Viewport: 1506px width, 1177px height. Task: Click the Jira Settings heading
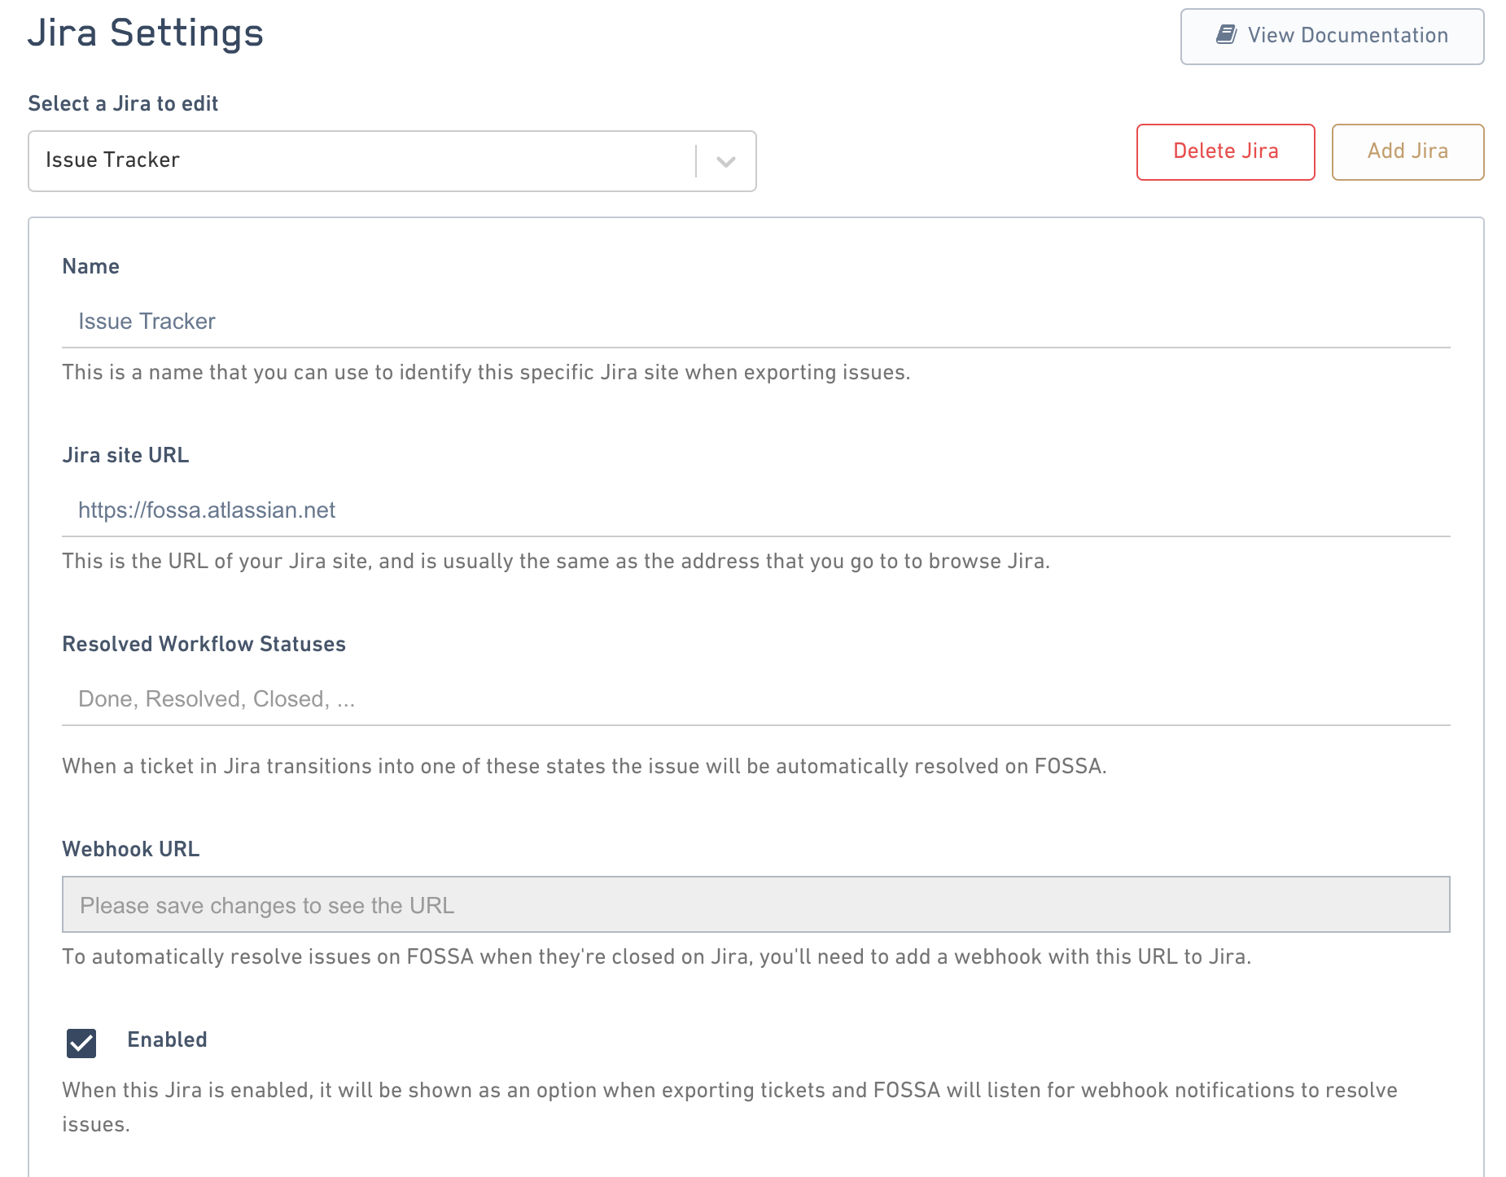tap(146, 33)
